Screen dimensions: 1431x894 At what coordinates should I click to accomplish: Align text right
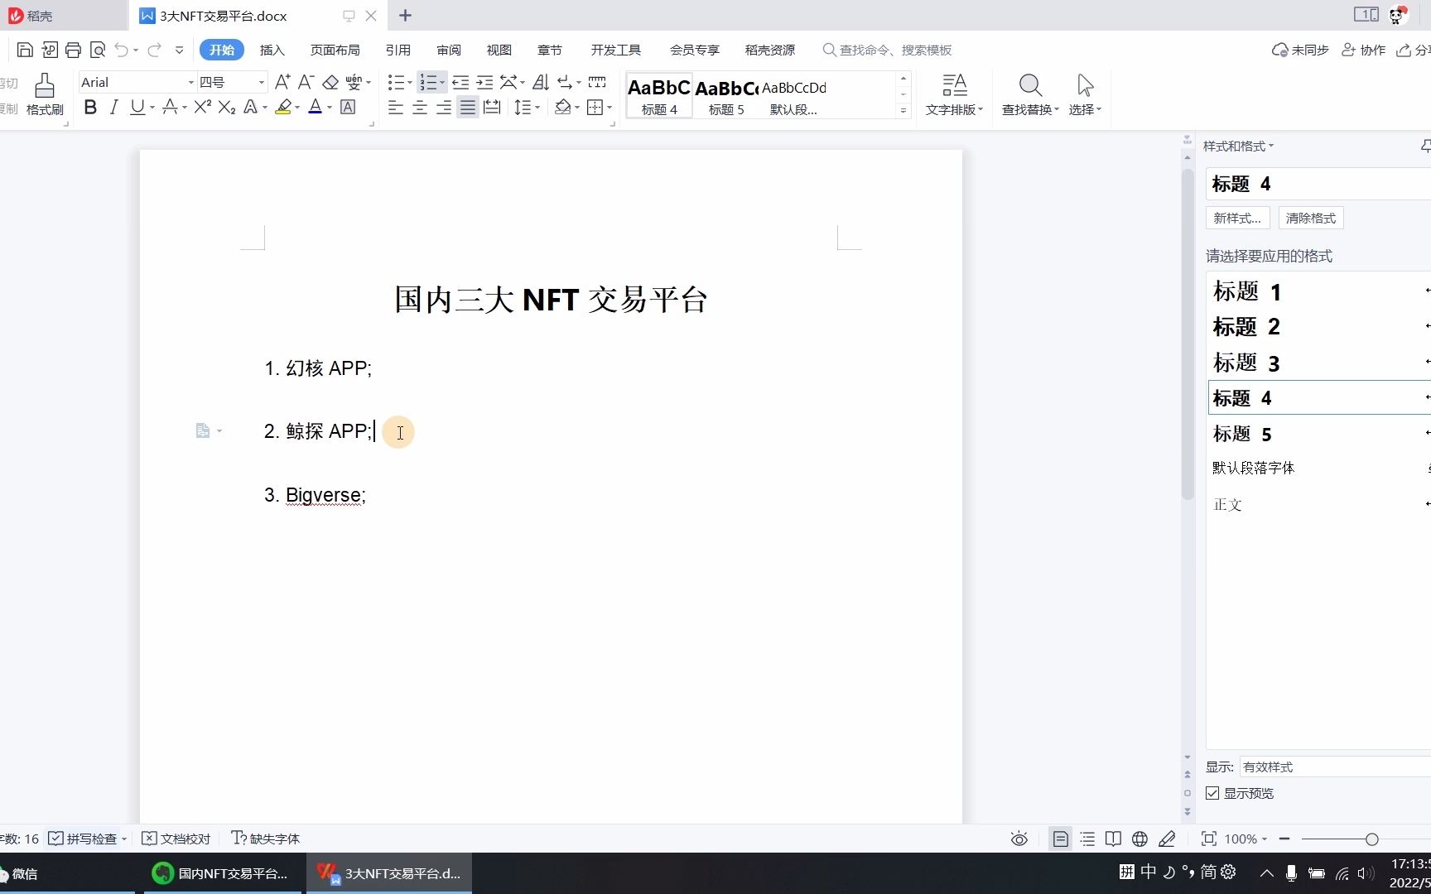(444, 107)
